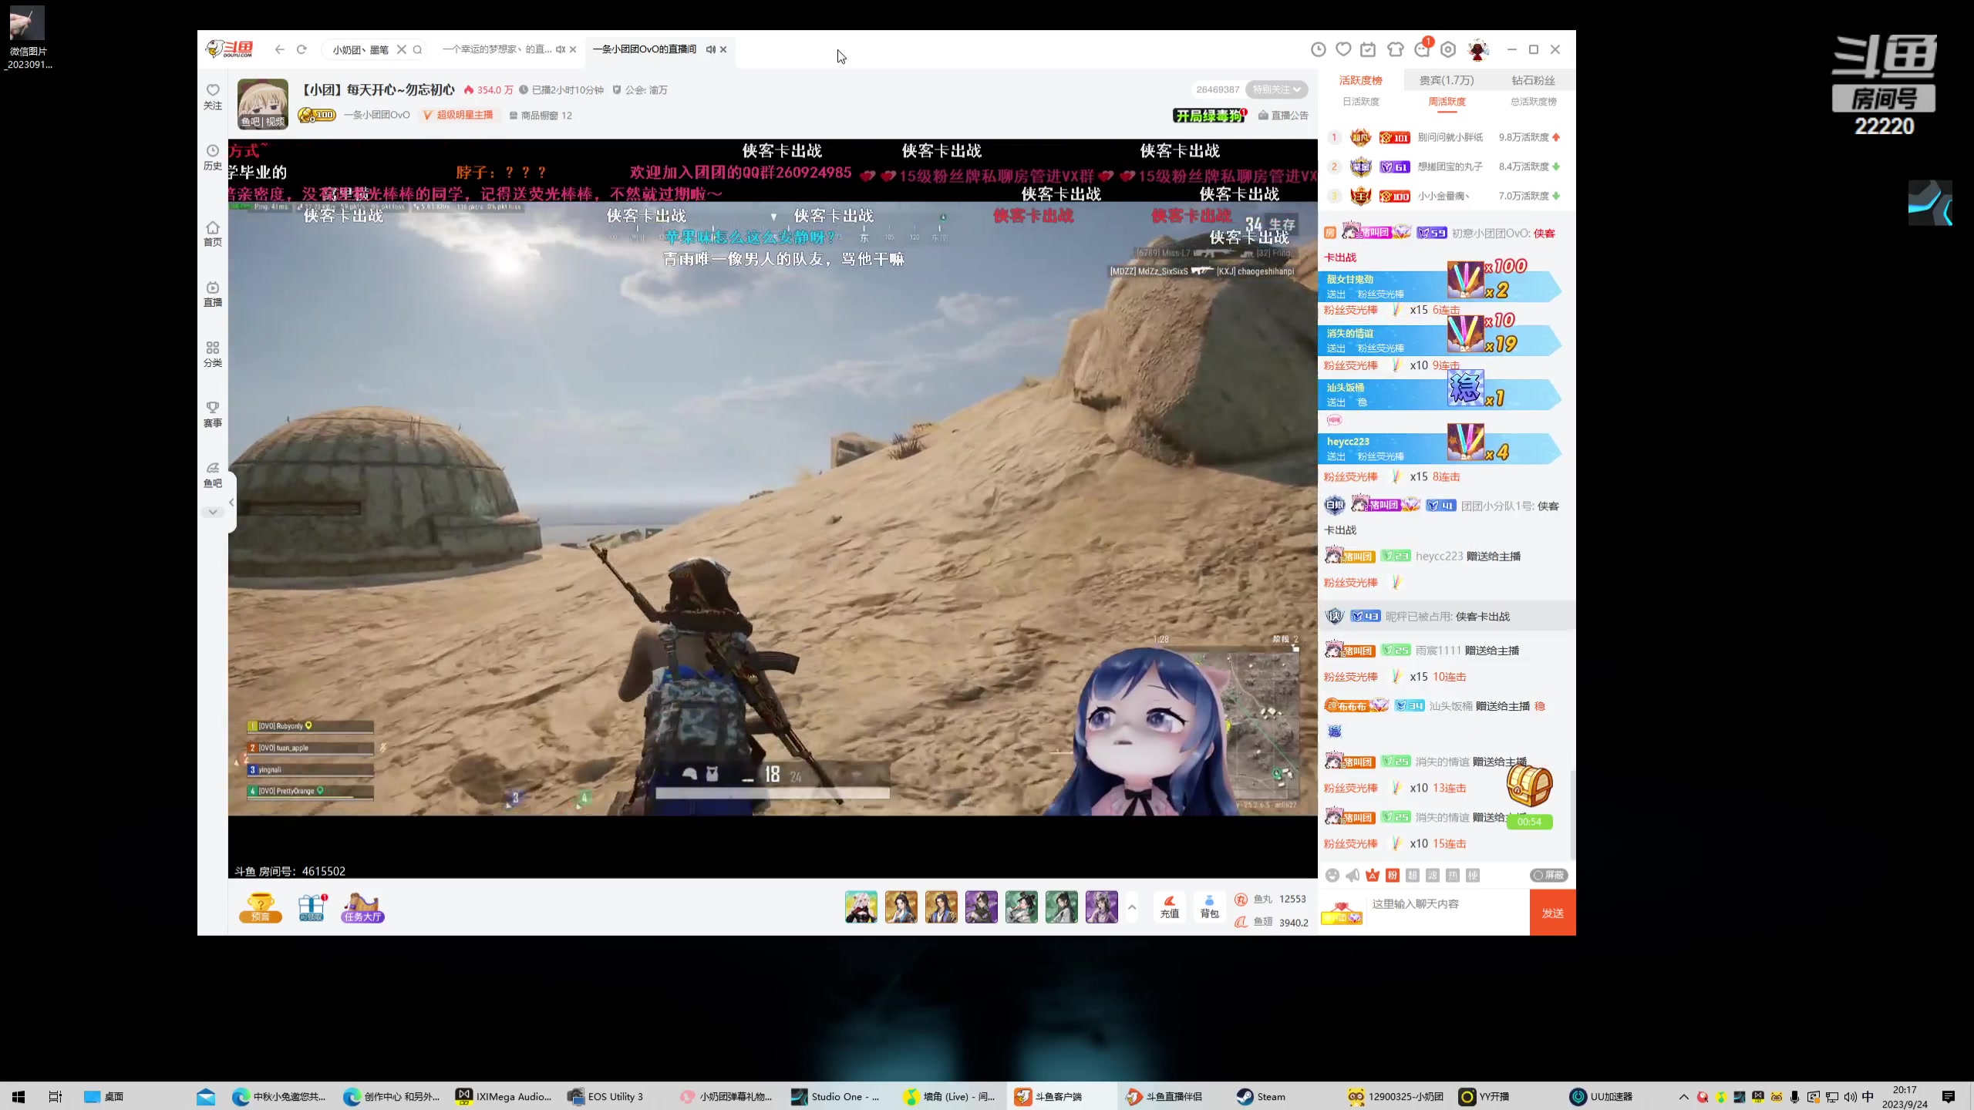Viewport: 1974px width, 1110px height.
Task: Click the search magnifier icon
Action: (x=418, y=49)
